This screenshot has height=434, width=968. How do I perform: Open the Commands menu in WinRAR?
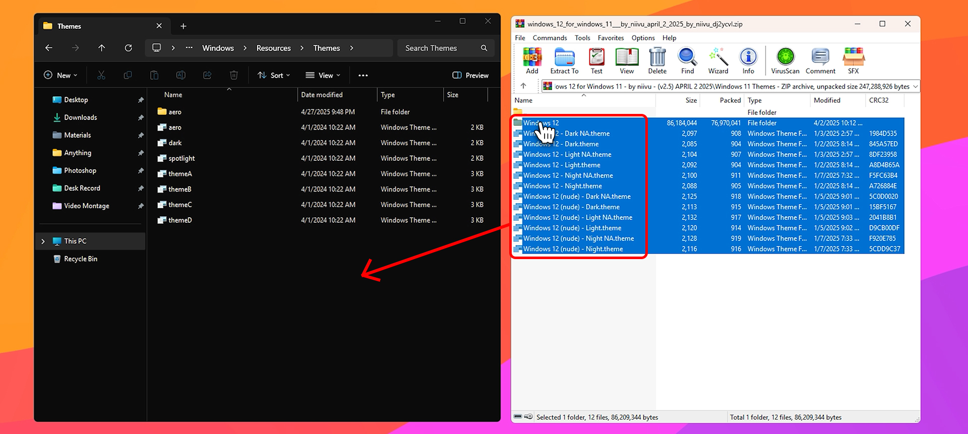pos(550,38)
